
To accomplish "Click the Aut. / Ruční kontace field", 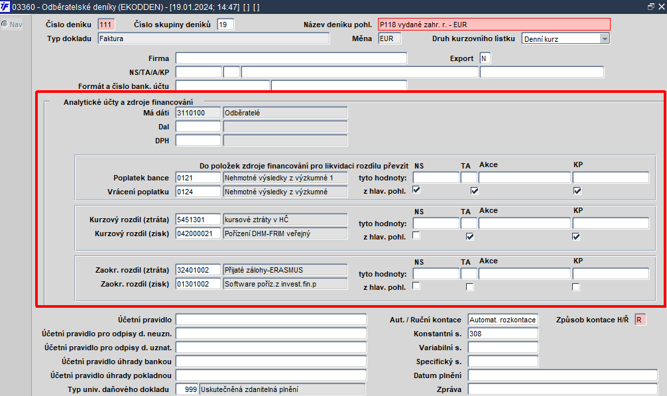I will tap(503, 320).
